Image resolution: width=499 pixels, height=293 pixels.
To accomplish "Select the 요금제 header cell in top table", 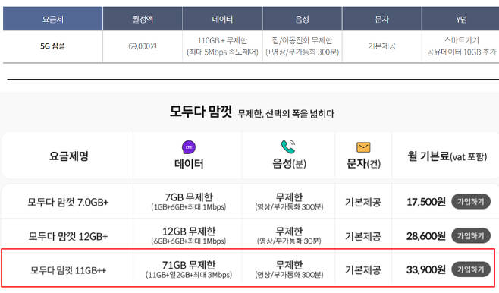I will point(53,19).
